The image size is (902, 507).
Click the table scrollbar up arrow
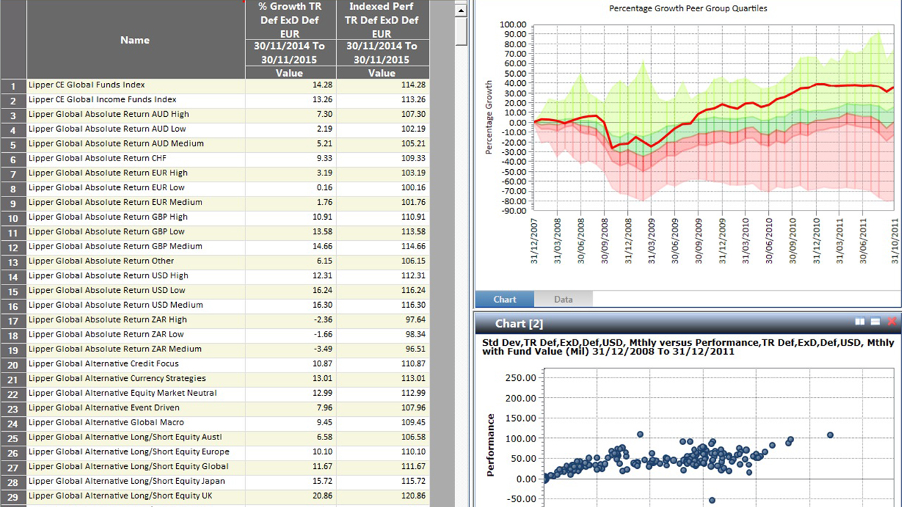pos(462,11)
